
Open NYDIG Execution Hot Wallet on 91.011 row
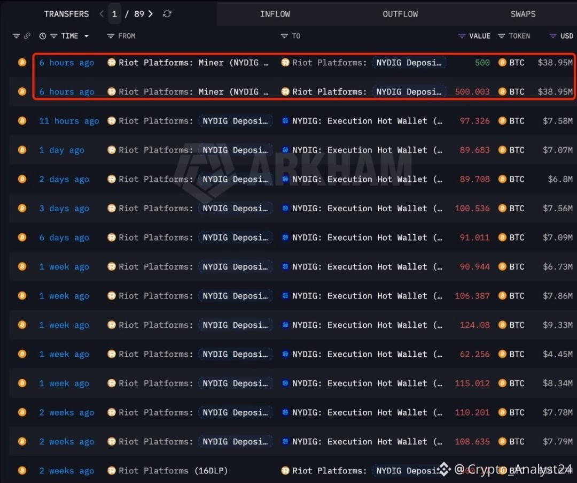click(x=367, y=237)
